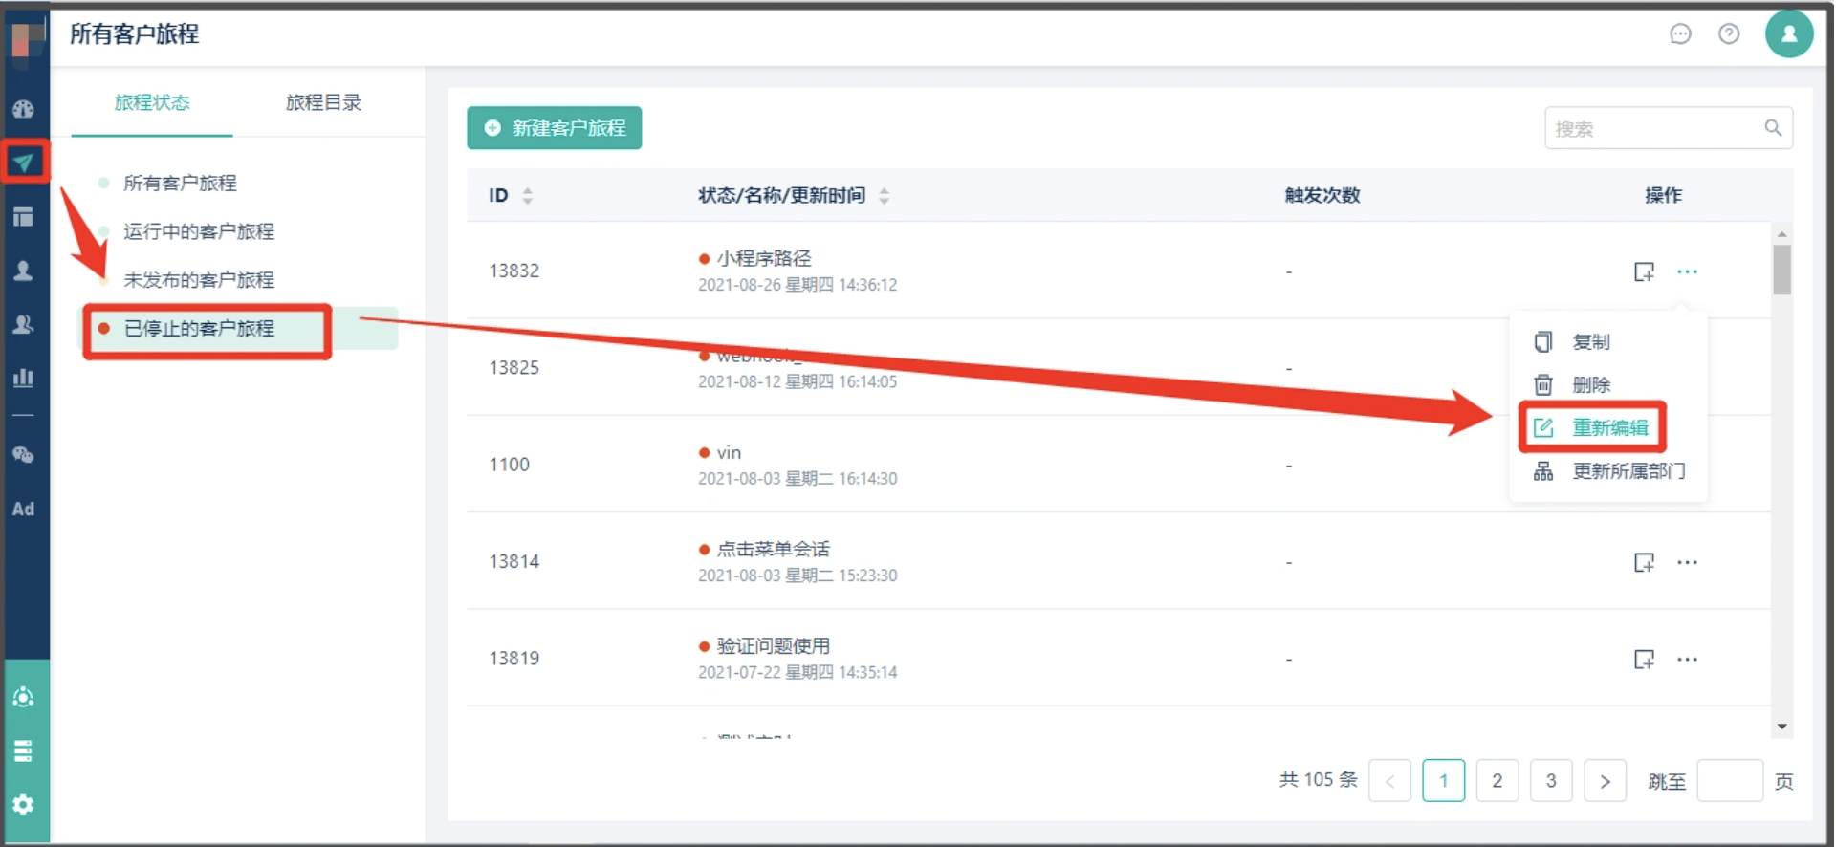Open the bar chart analytics sidebar icon
Viewport: 1836px width, 847px height.
(23, 378)
